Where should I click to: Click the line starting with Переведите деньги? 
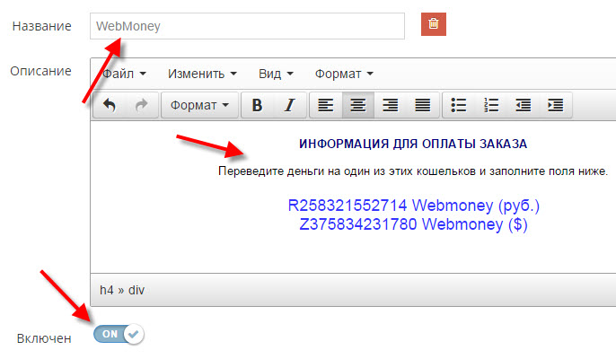pos(413,171)
